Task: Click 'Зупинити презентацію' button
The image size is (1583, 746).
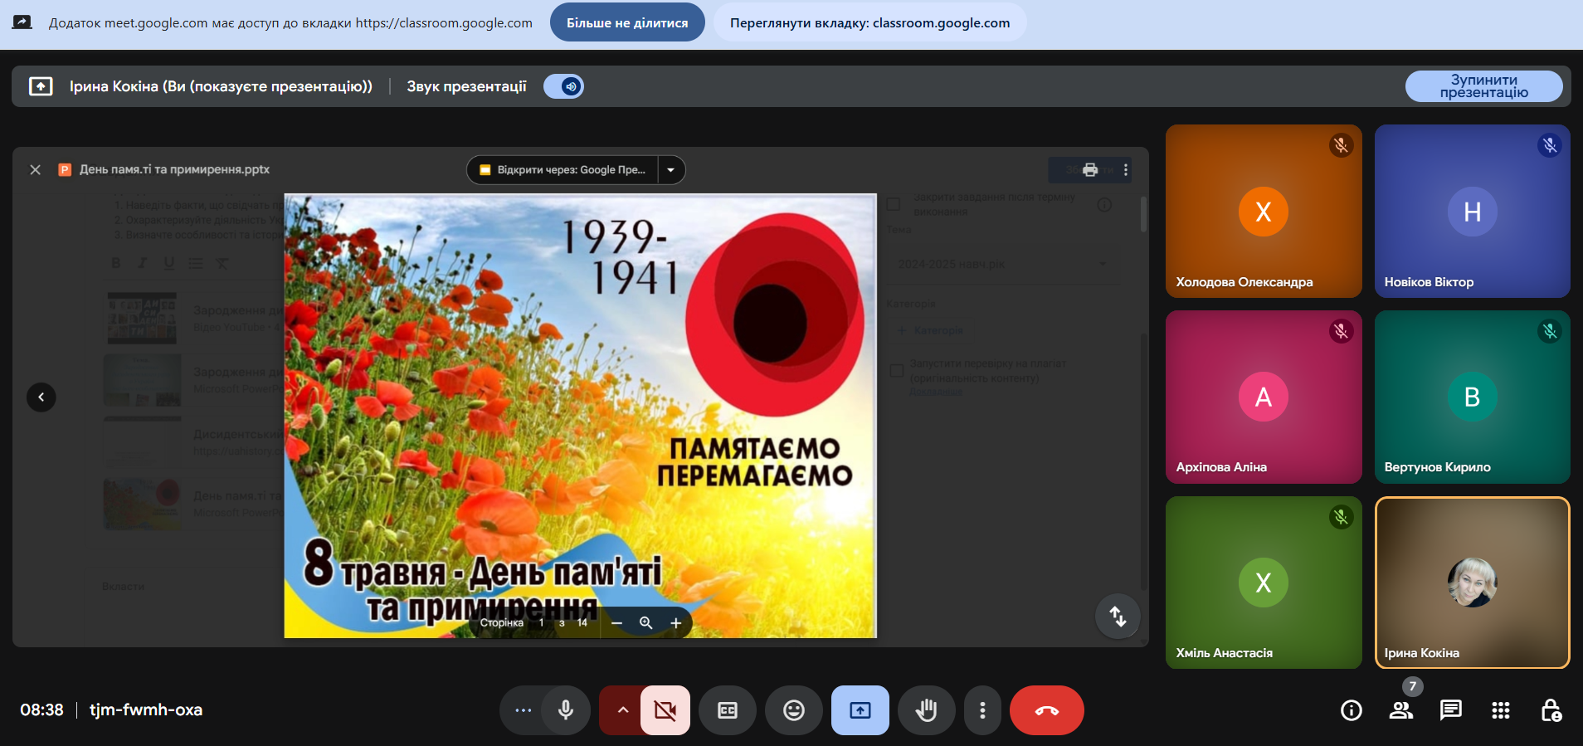Action: 1483,86
